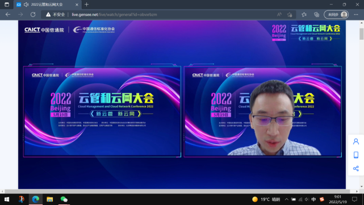This screenshot has width=364, height=205.
Task: Open the tab actions menu icon
Action: tap(7, 5)
